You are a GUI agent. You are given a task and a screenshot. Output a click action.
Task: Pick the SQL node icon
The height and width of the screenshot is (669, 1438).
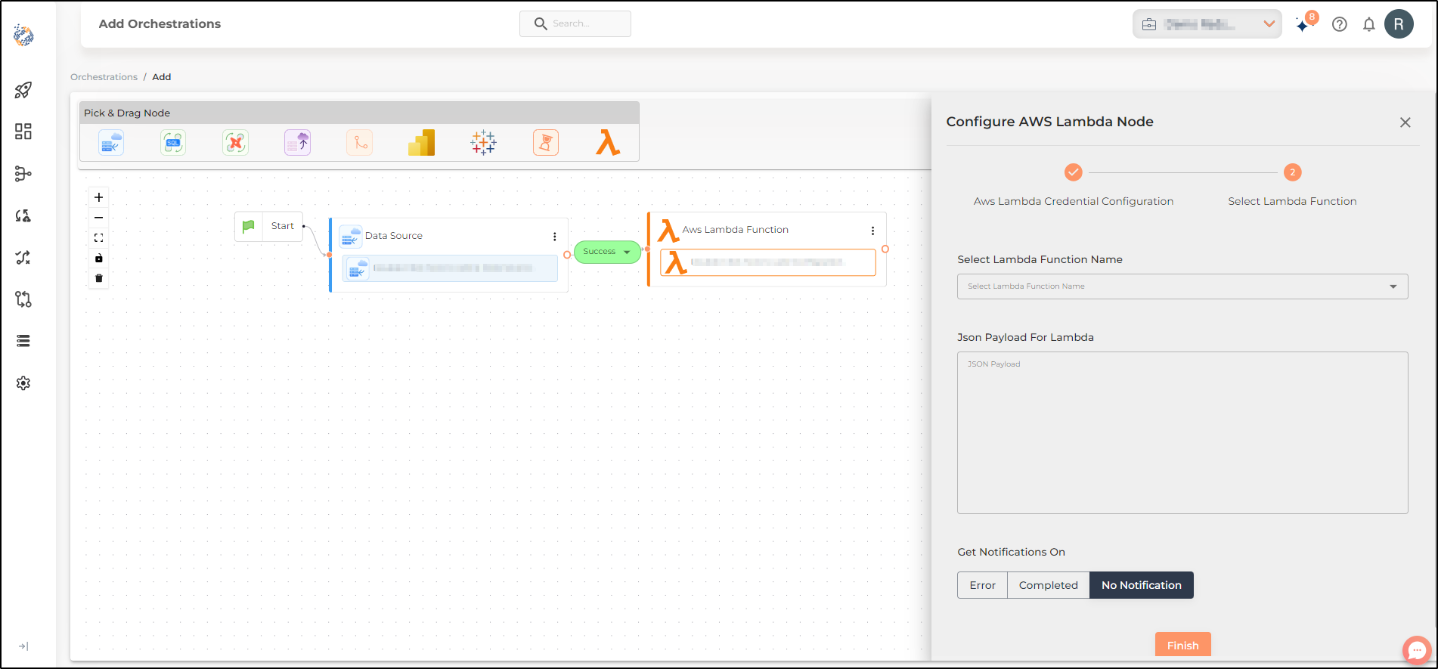(x=173, y=142)
